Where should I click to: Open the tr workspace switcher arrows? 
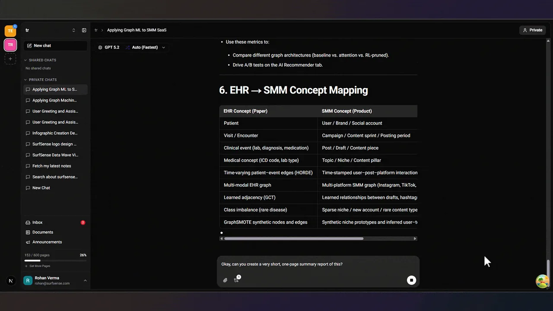pos(73,30)
